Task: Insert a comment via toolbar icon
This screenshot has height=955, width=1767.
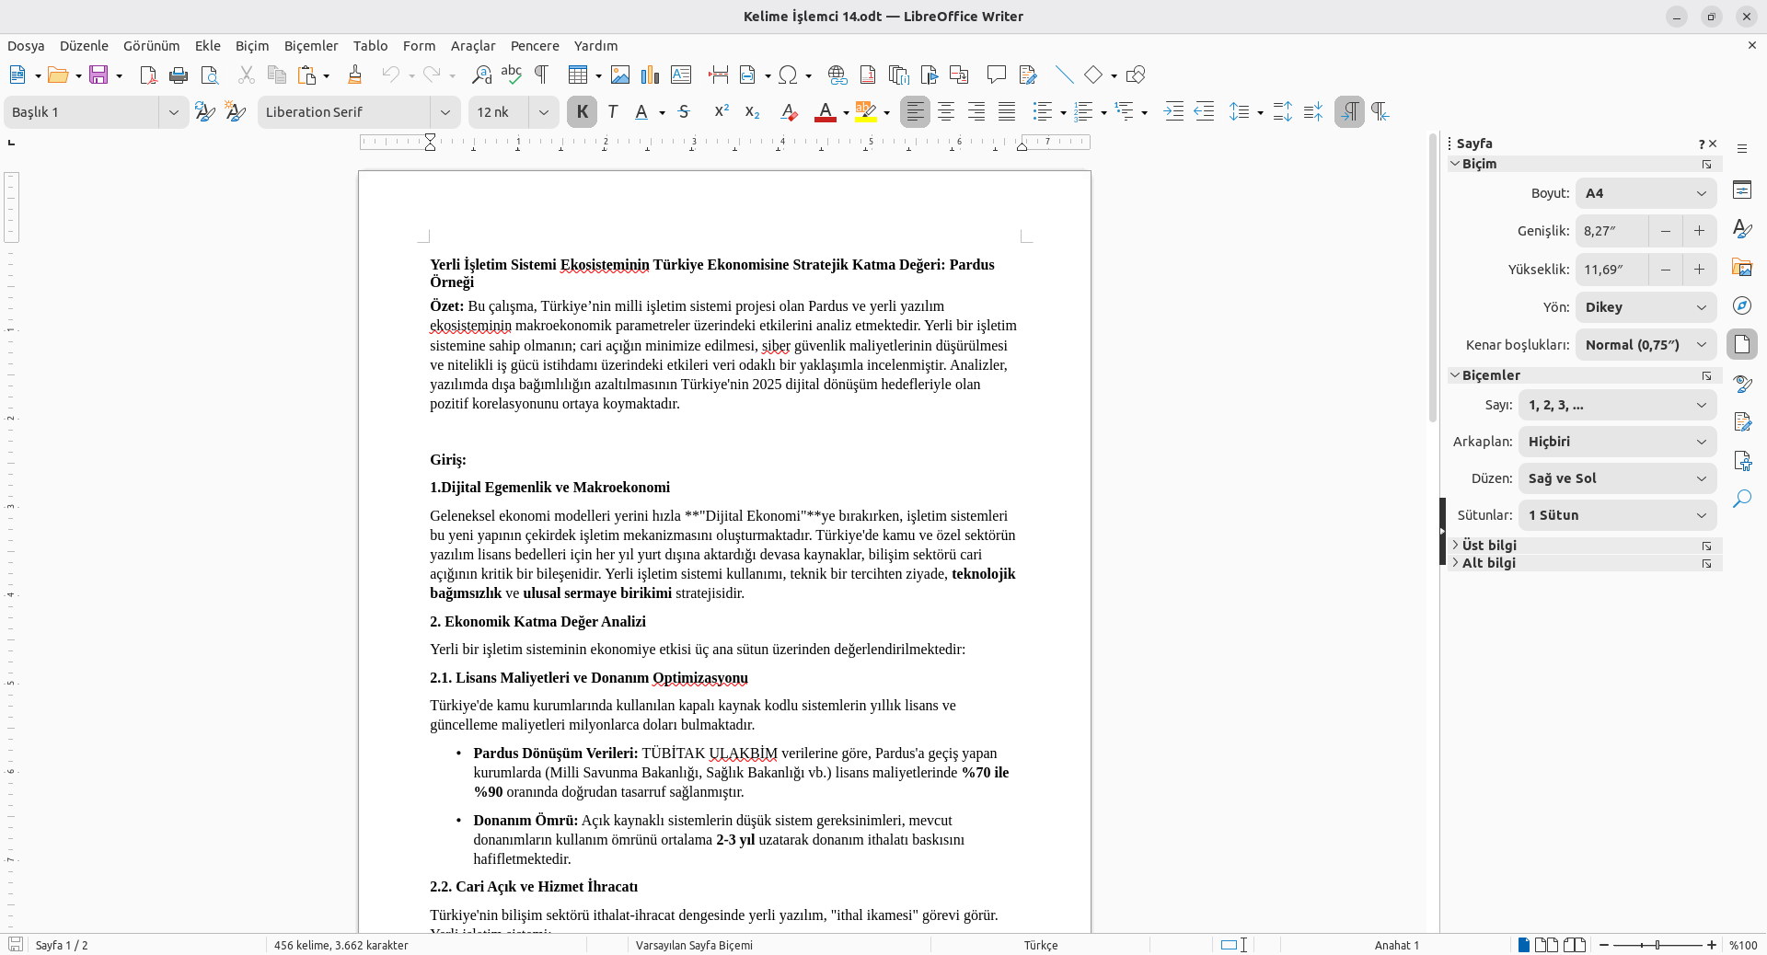Action: (x=996, y=75)
